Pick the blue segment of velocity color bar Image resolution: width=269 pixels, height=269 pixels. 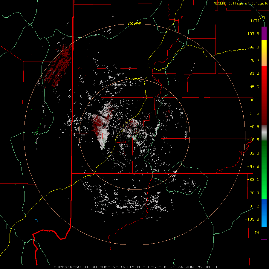tap(264, 213)
